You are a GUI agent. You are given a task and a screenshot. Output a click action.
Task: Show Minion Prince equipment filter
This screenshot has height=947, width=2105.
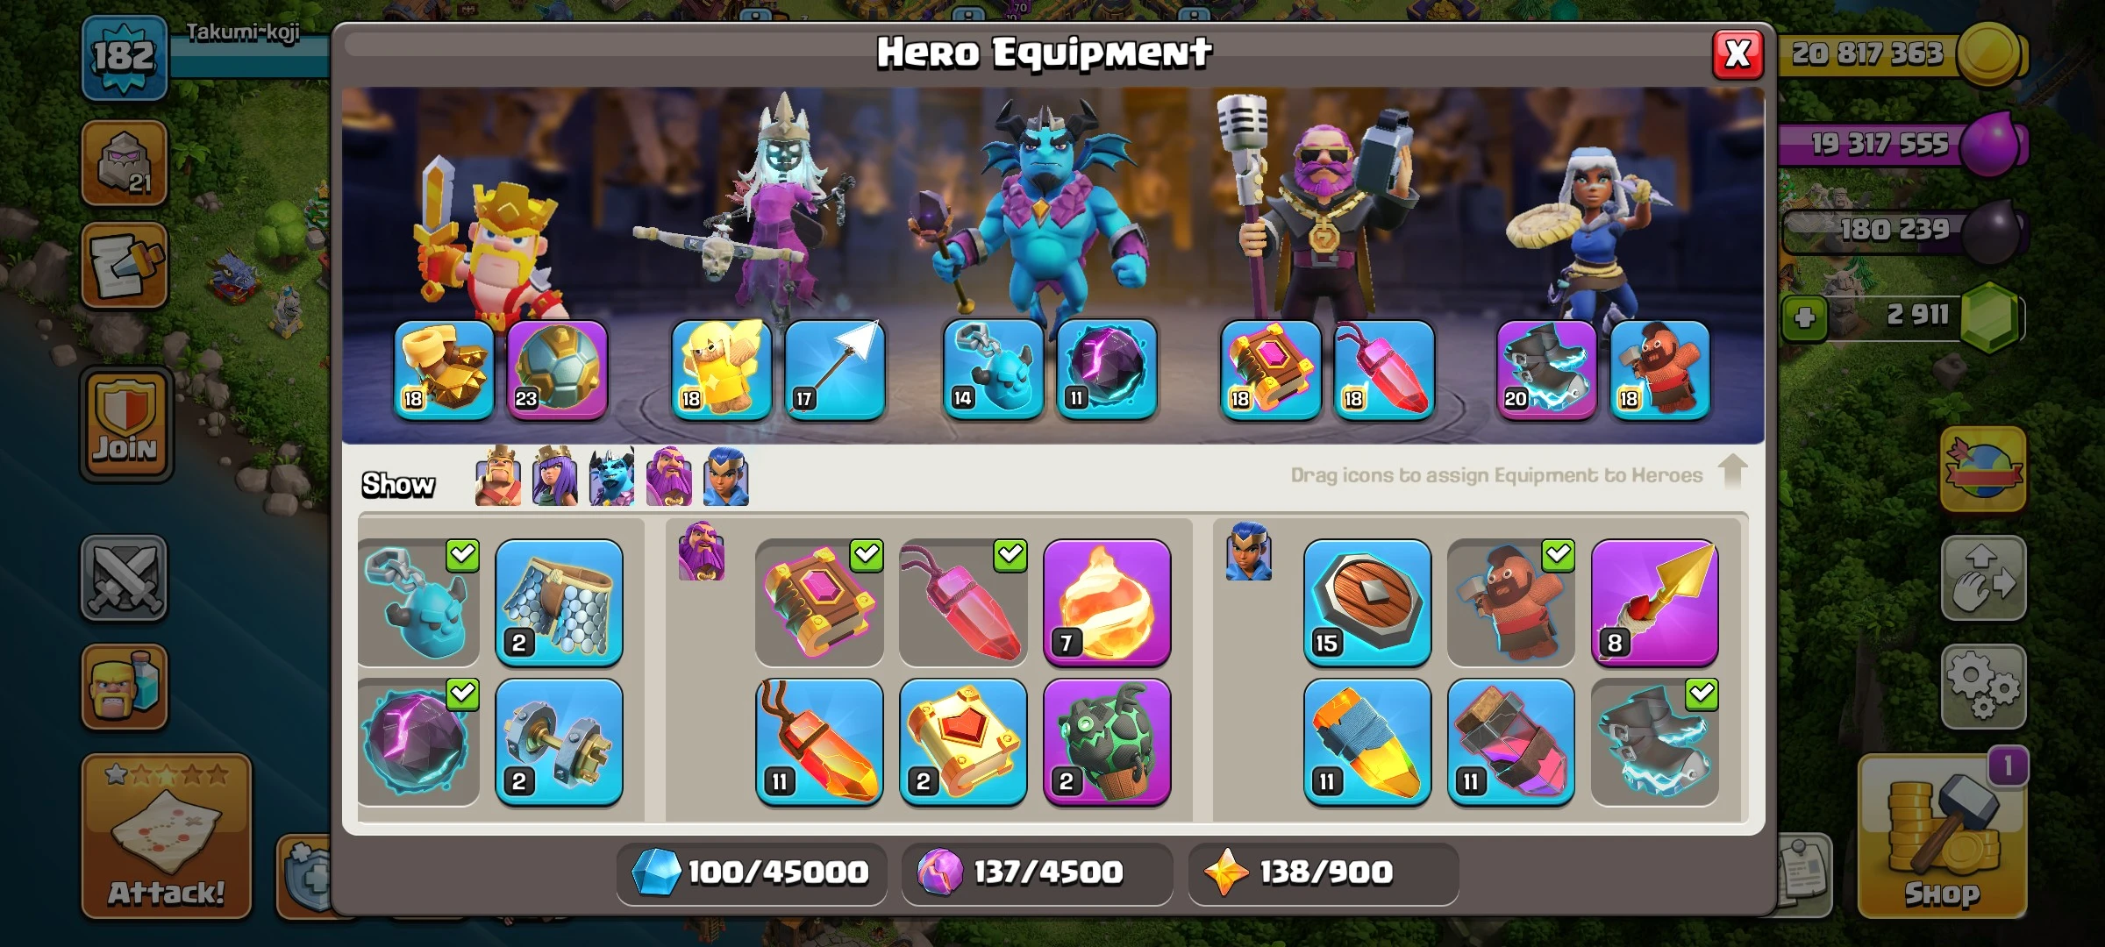click(x=611, y=477)
